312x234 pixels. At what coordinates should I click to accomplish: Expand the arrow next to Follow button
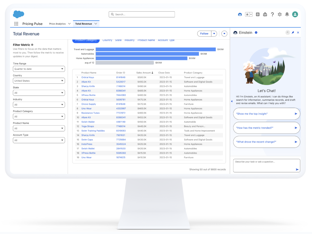coord(214,34)
